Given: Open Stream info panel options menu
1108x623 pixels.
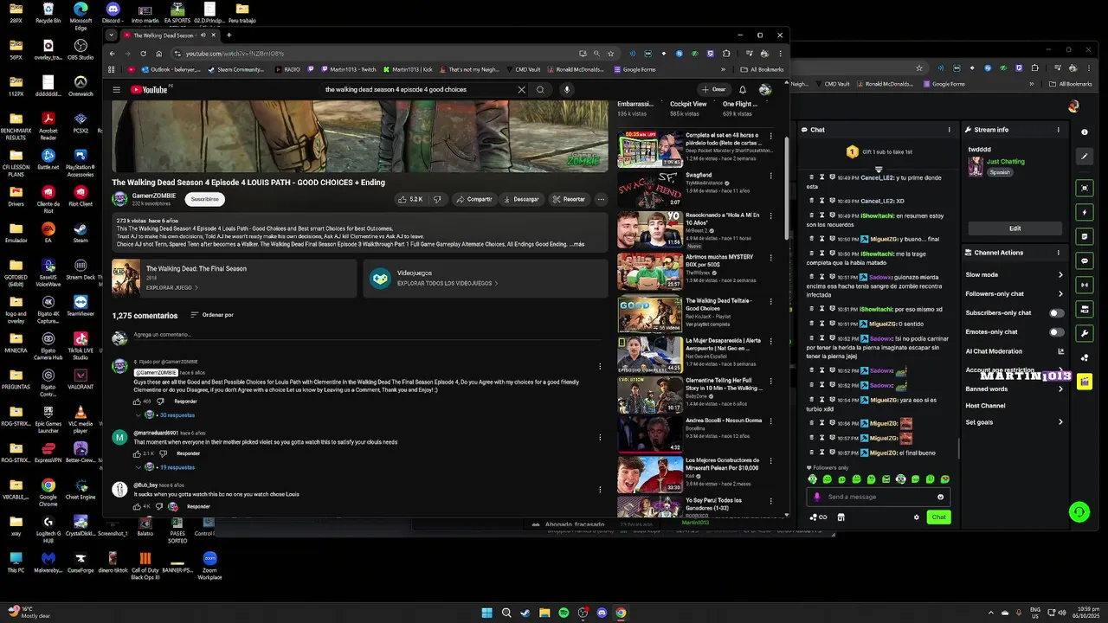Looking at the screenshot, I should (x=1058, y=130).
